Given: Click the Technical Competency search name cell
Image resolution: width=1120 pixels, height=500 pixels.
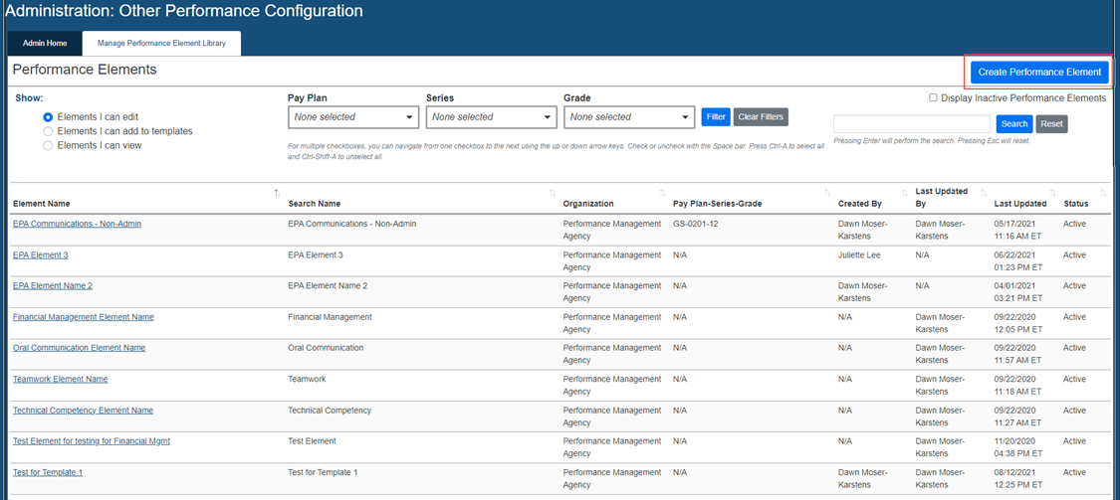Looking at the screenshot, I should click(x=330, y=411).
